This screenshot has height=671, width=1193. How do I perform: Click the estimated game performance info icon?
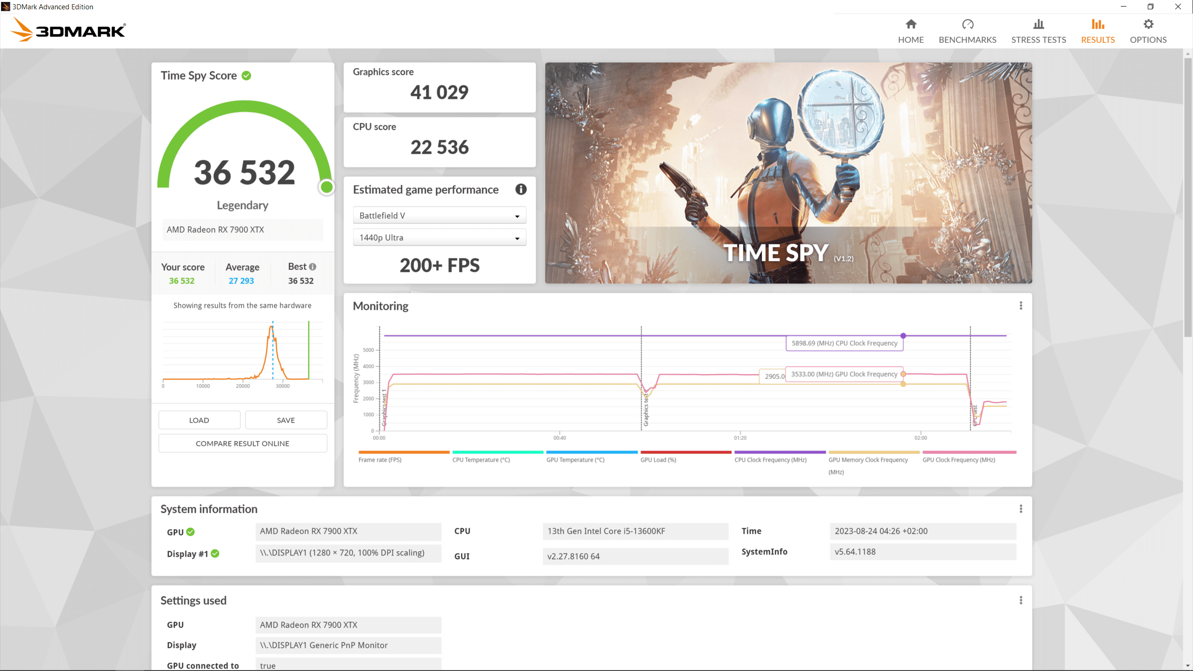point(521,189)
